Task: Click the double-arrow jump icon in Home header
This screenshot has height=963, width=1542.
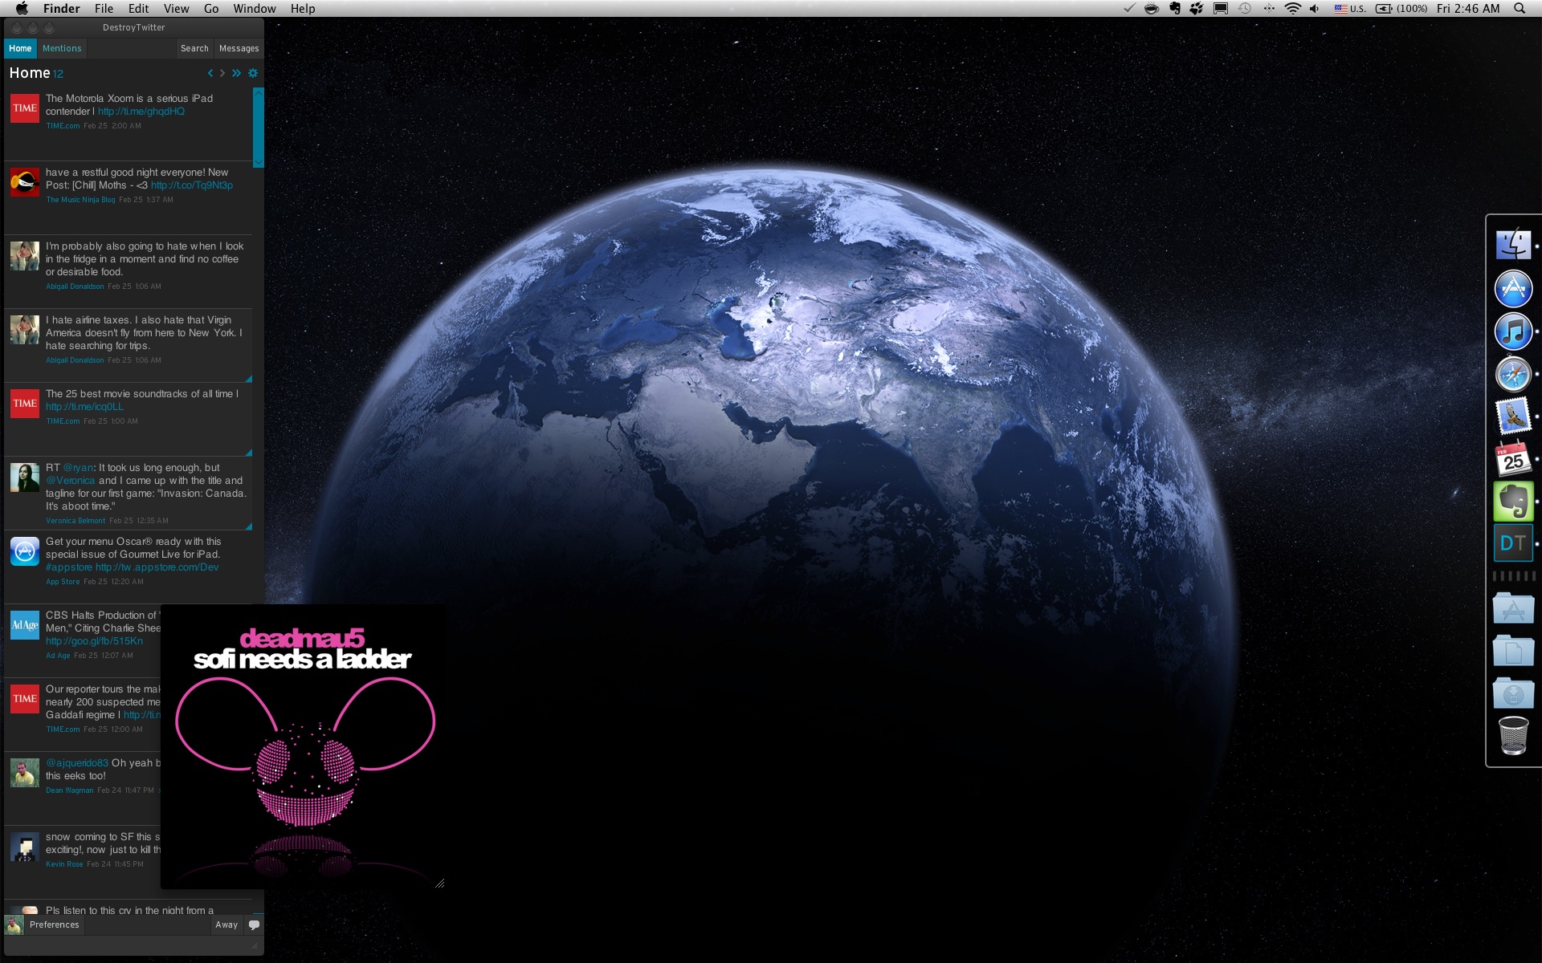Action: click(x=236, y=73)
